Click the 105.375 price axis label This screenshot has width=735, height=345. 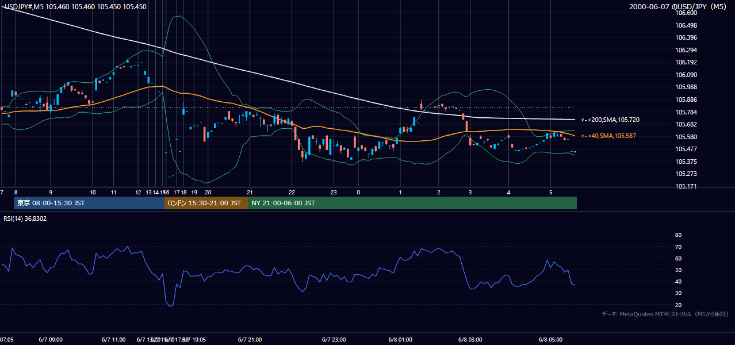pos(686,162)
